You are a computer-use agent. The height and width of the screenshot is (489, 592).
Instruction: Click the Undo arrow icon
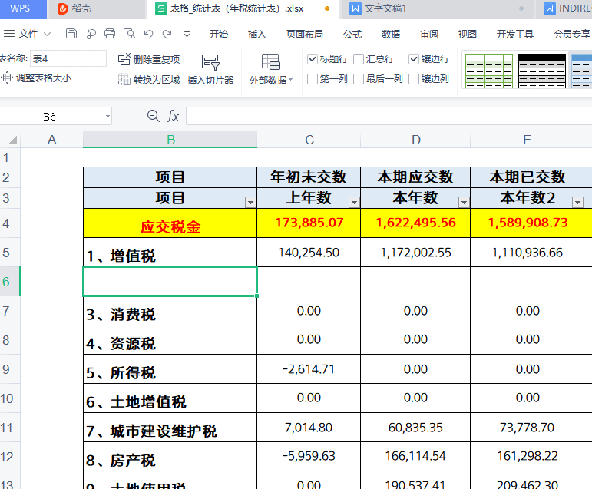pos(148,34)
